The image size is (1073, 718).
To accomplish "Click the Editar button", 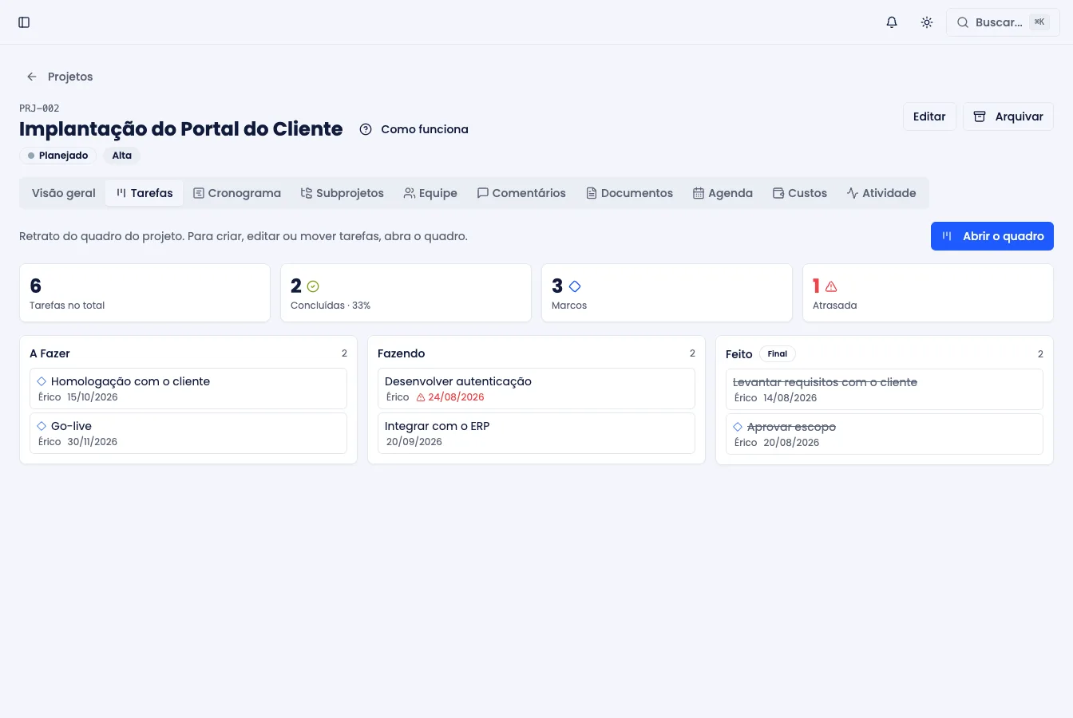I will (x=929, y=116).
